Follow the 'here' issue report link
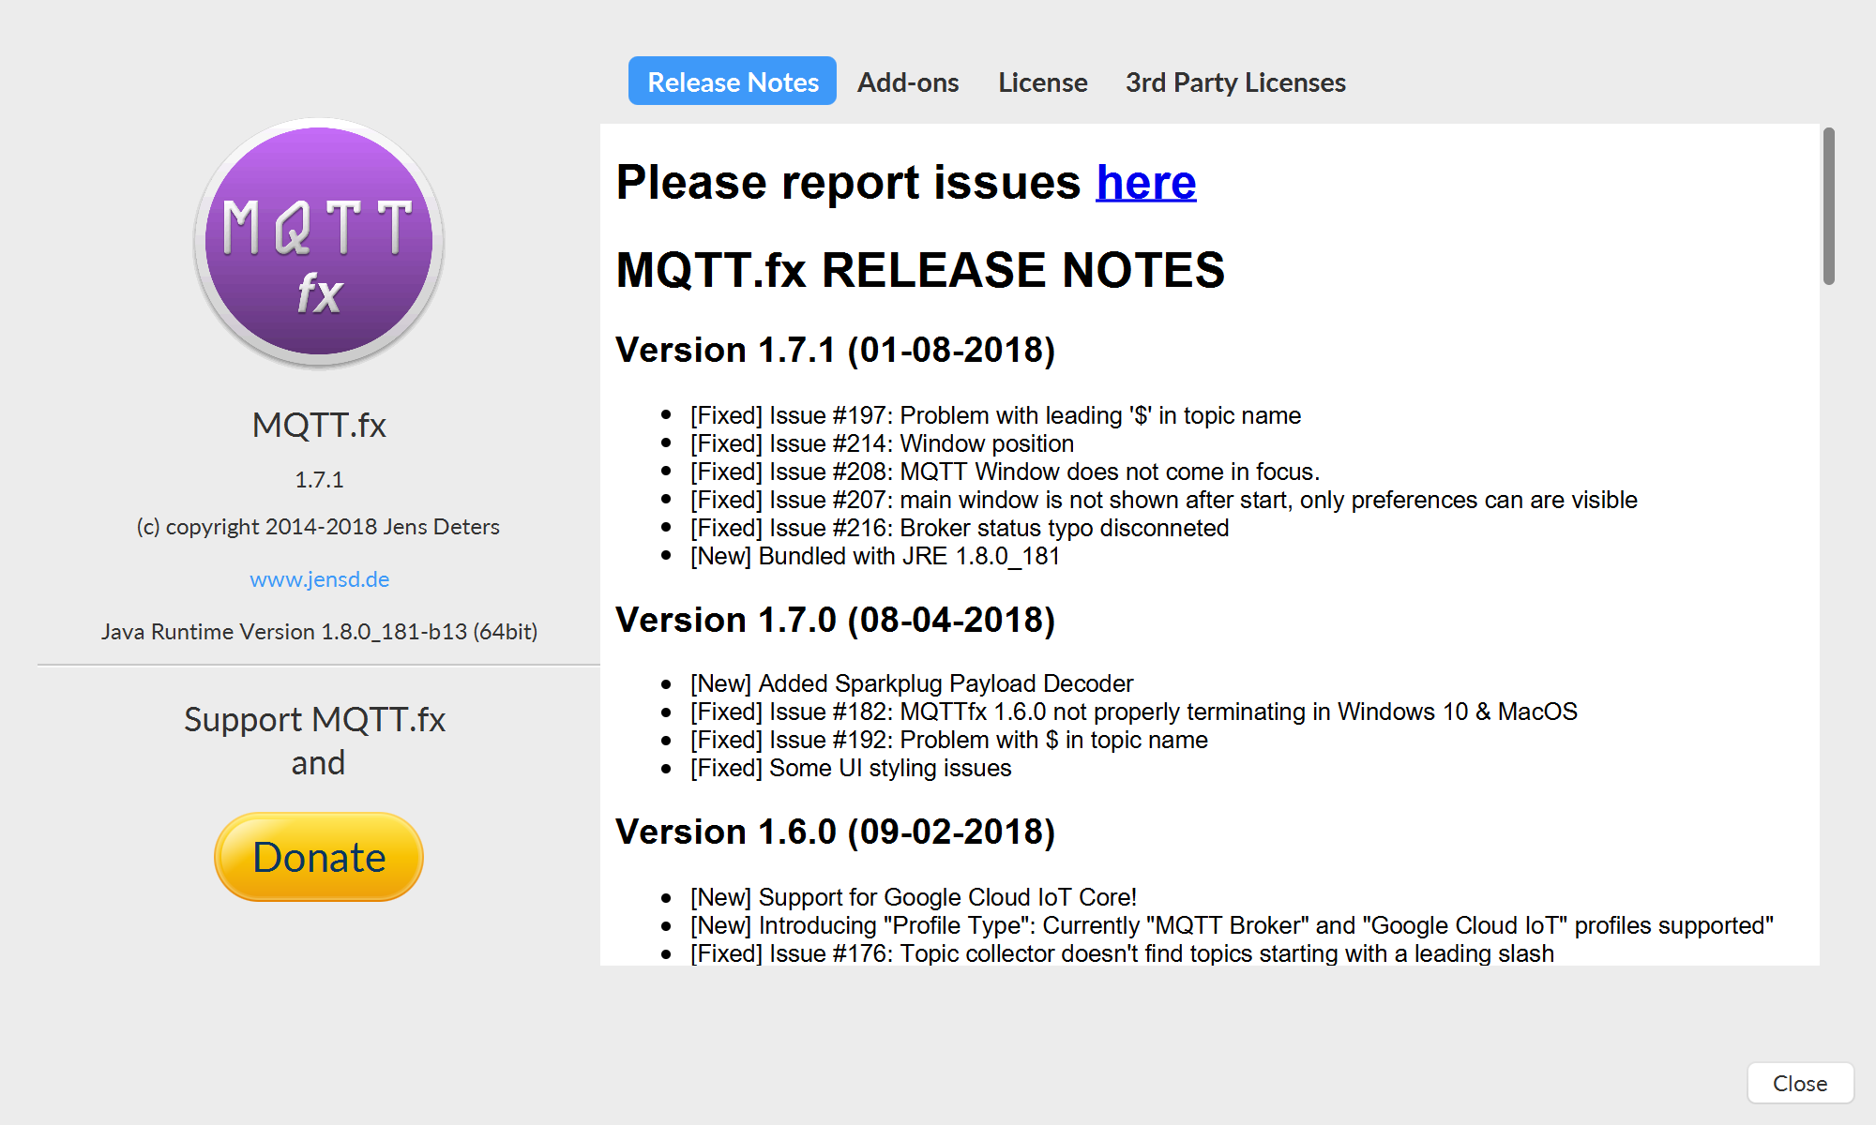This screenshot has width=1876, height=1125. point(1145,182)
